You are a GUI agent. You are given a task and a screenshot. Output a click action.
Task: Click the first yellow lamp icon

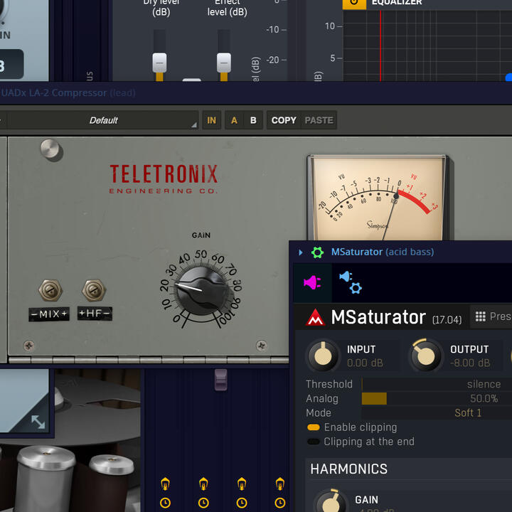tap(165, 484)
